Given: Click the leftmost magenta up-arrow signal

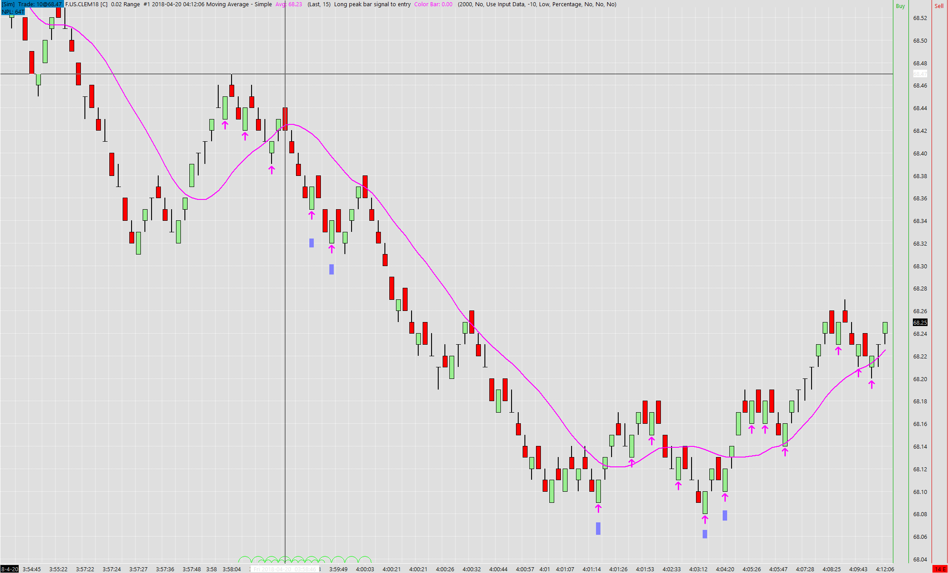Looking at the screenshot, I should (225, 125).
